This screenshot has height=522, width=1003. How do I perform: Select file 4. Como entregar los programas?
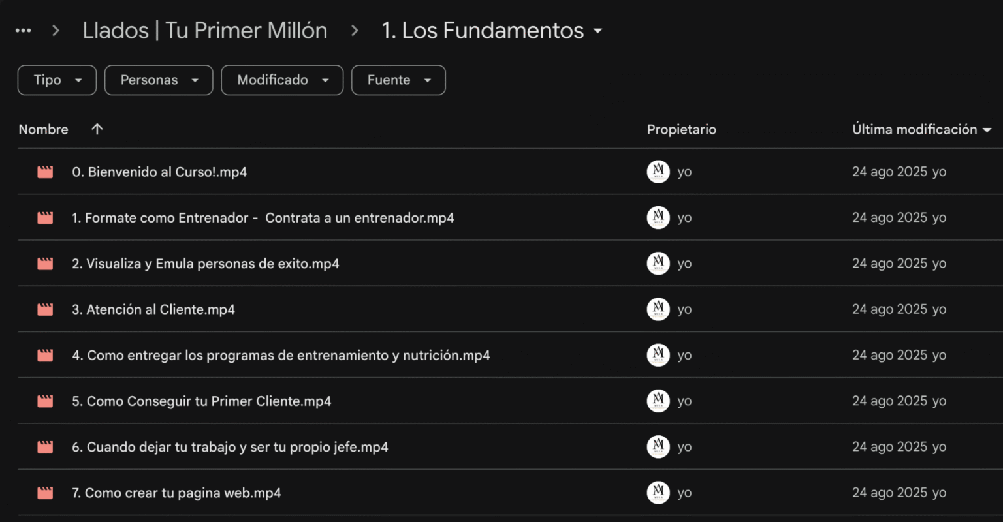coord(281,356)
